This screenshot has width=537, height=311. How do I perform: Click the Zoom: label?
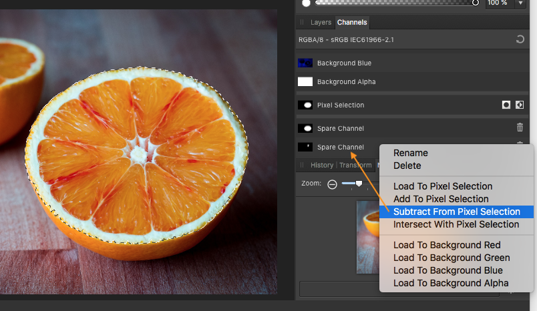point(311,184)
